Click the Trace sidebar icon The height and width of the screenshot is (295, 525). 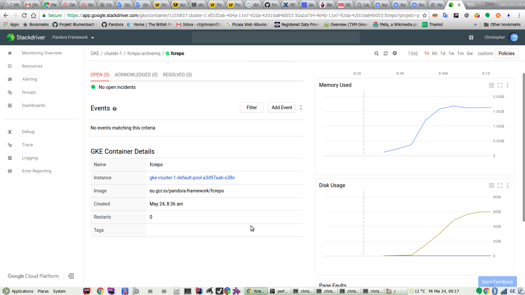[x=10, y=145]
